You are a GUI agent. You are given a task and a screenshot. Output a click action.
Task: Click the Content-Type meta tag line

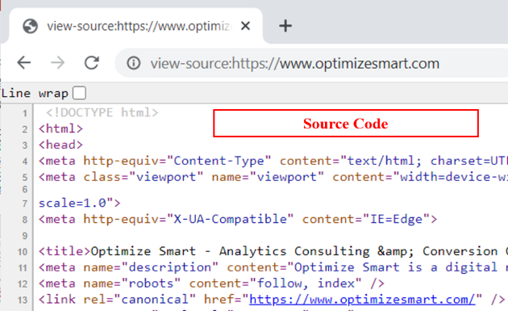pyautogui.click(x=273, y=161)
